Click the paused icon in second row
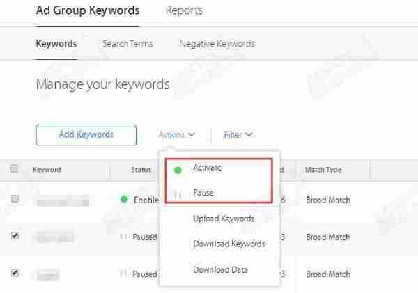Viewport: 418px width, 293px height. click(x=123, y=237)
